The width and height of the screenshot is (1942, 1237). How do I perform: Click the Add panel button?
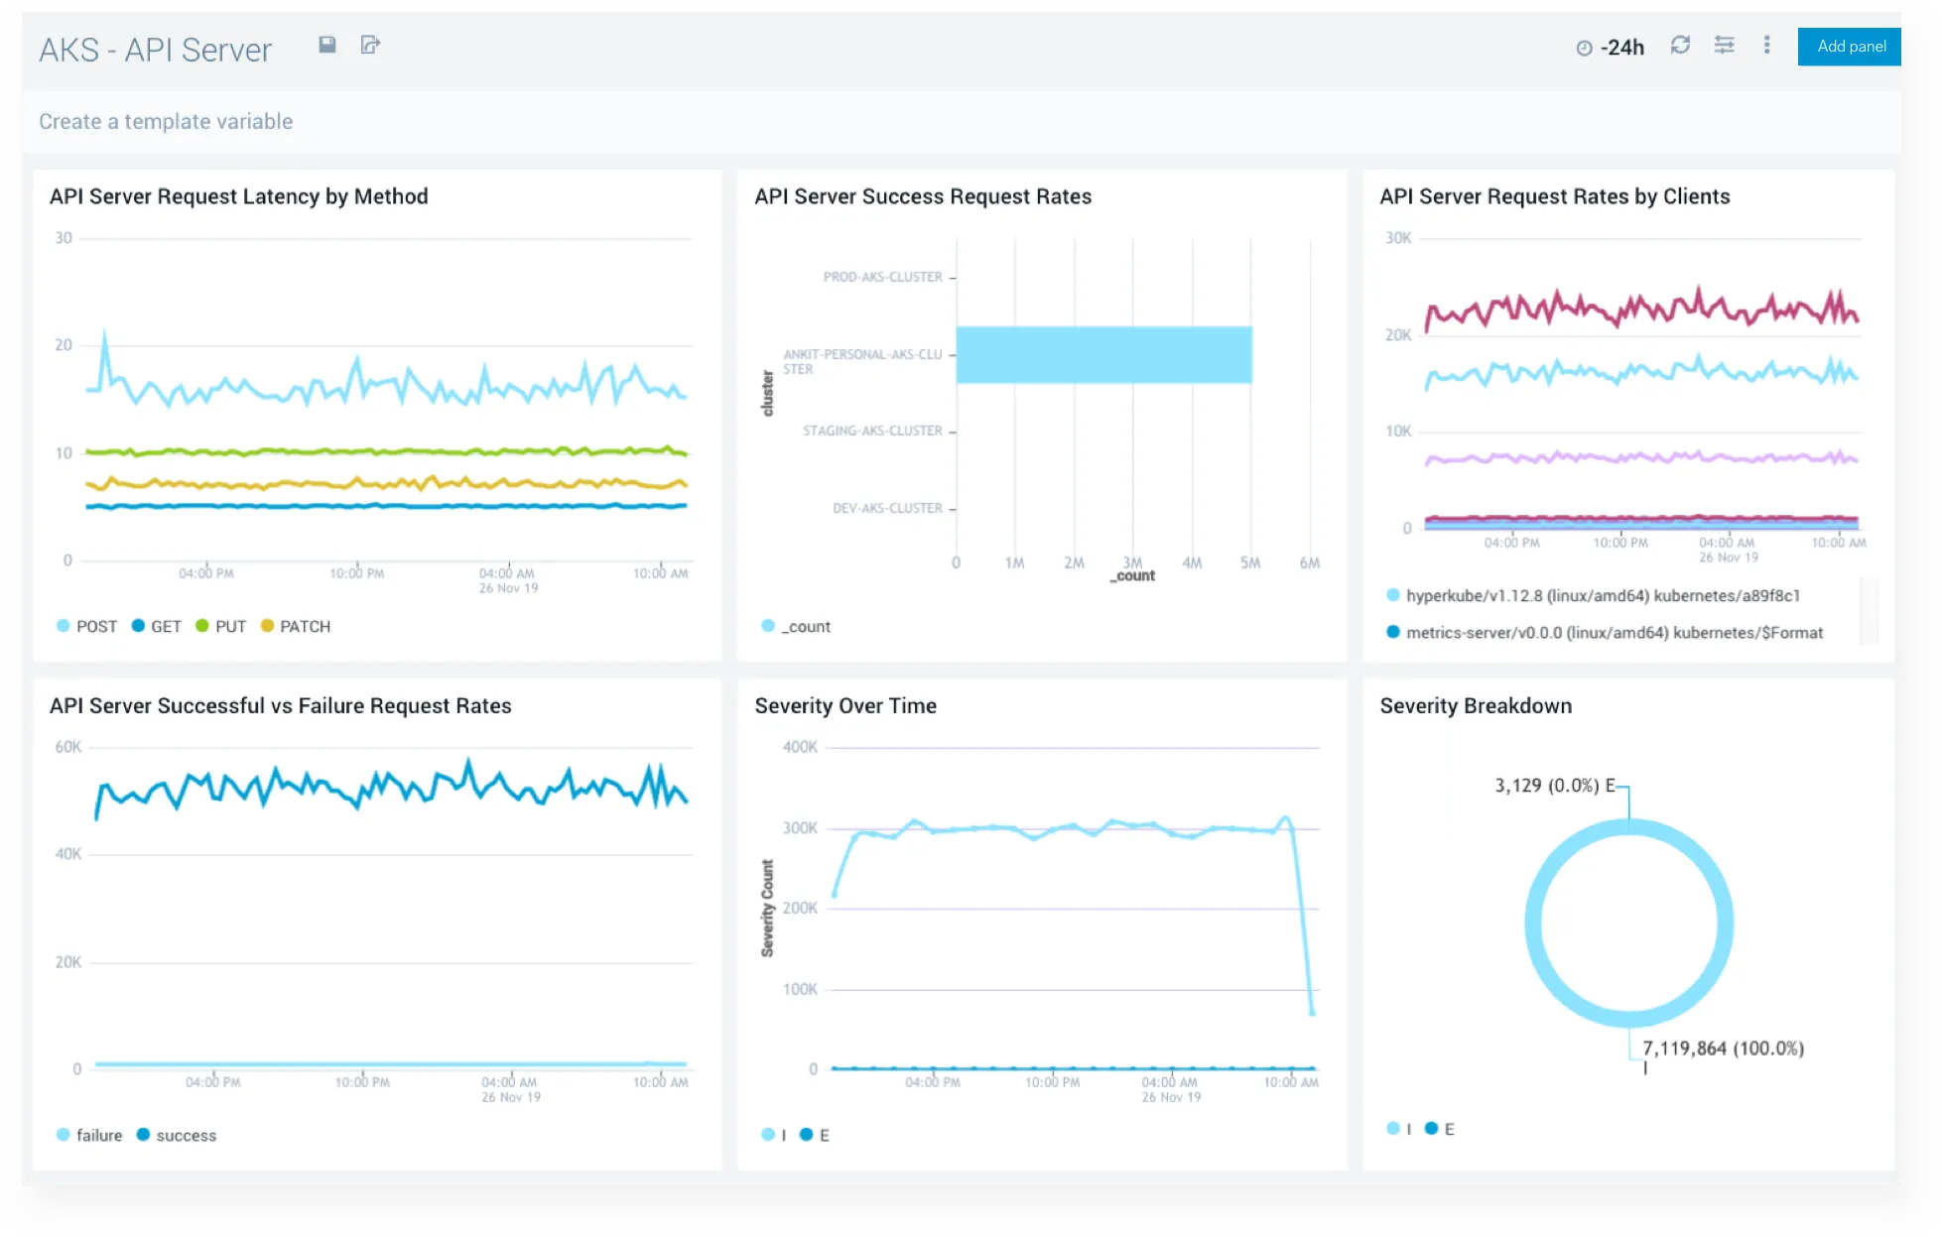[1849, 47]
